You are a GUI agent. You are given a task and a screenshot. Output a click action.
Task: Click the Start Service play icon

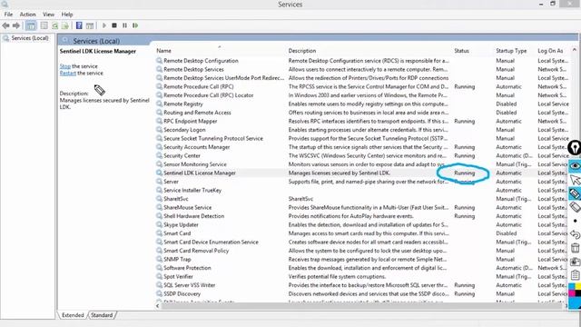[x=104, y=25]
